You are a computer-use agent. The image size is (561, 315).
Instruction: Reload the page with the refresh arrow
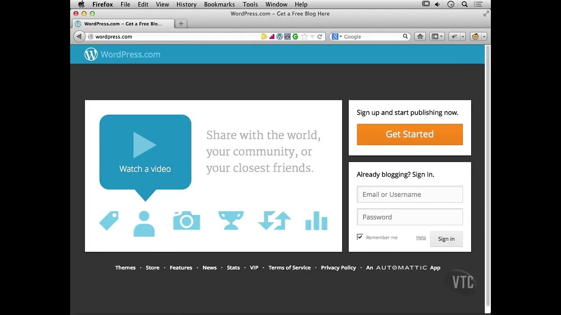coord(320,37)
